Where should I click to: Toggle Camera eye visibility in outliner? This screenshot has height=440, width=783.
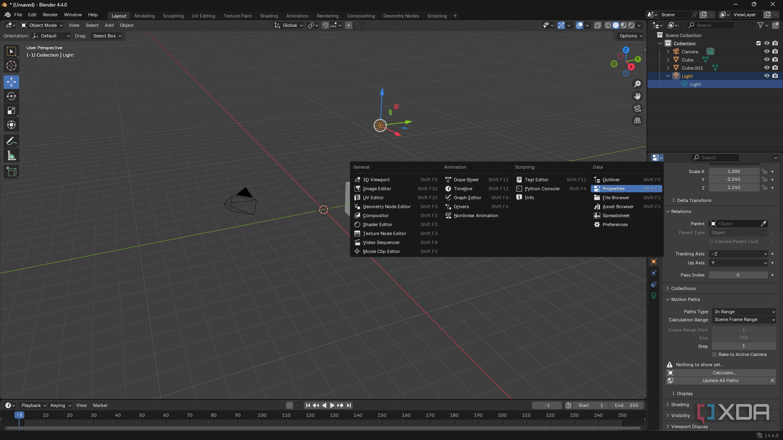[767, 52]
